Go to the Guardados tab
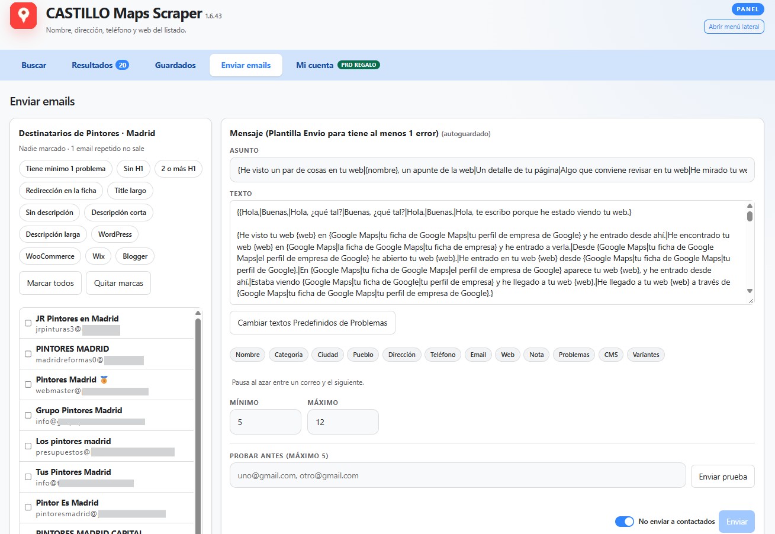The image size is (775, 534). click(175, 65)
